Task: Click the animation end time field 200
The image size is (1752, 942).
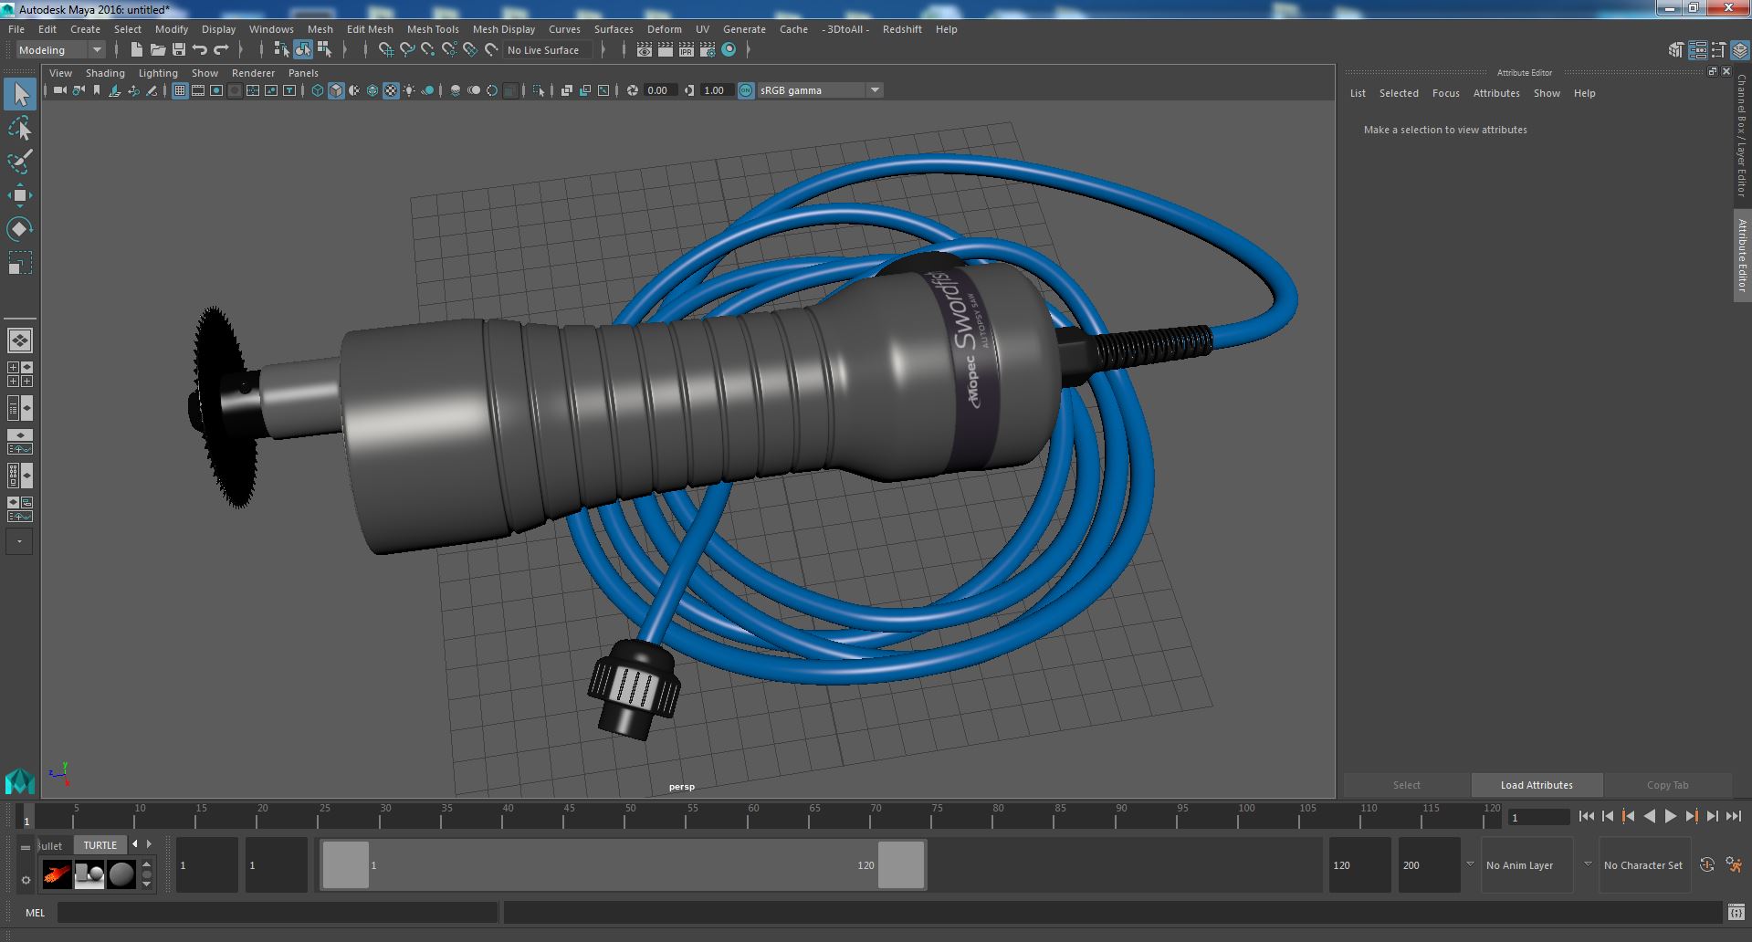Action: click(x=1429, y=865)
